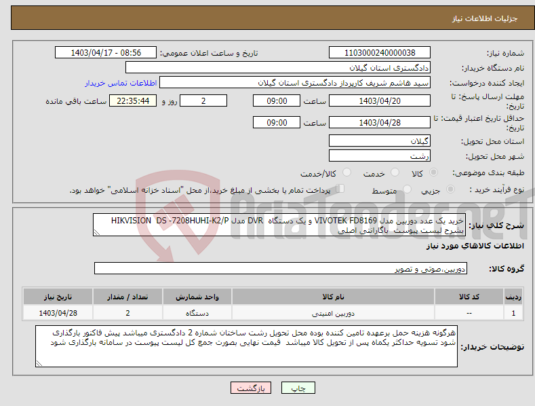Viewport: 535px width, 406px height.
Task: Click the دستگاه unit cell
Action: 197,313
